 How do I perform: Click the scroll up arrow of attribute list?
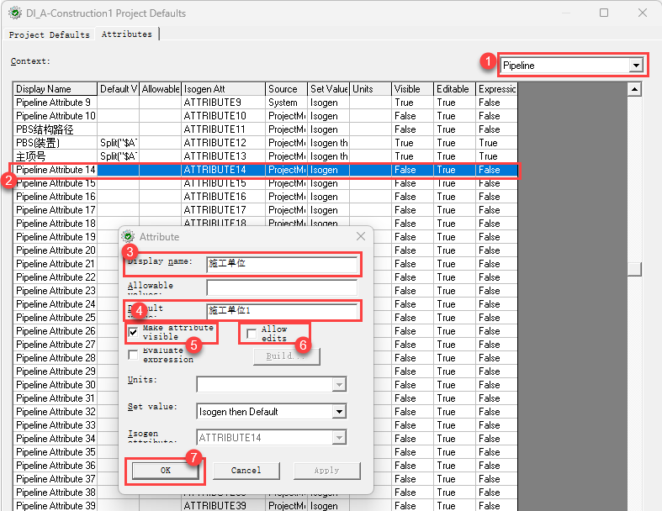coord(635,89)
